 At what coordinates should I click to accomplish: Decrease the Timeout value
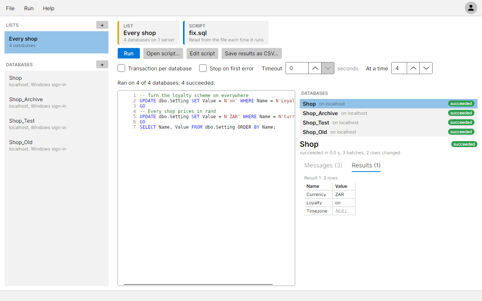[328, 68]
